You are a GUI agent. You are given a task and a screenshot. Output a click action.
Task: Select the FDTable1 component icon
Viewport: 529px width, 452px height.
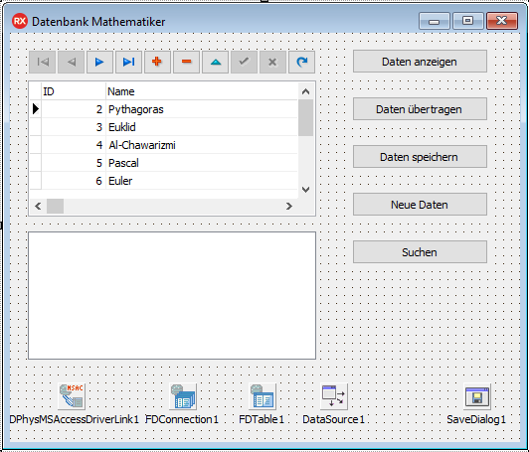263,396
